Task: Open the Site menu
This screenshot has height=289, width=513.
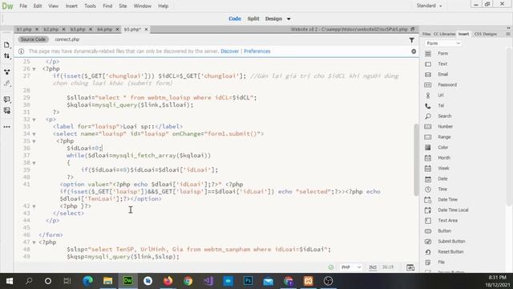Action: point(123,6)
